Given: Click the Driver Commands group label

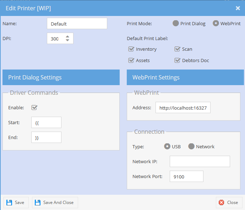Looking at the screenshot, I should [34, 93].
